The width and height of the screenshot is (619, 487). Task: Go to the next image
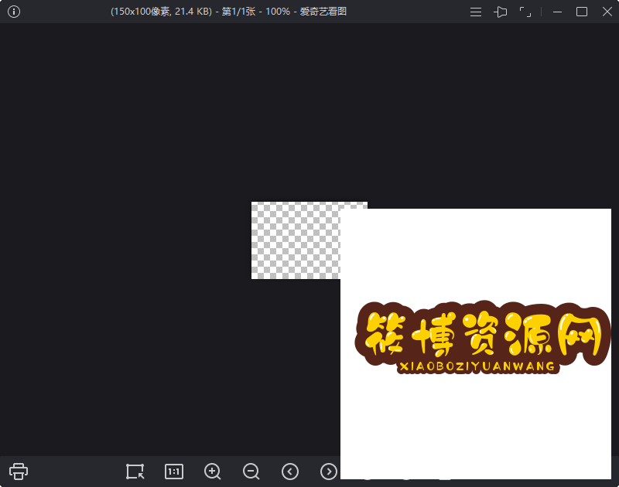(x=329, y=472)
